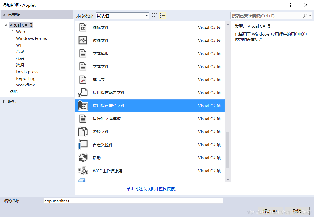Click the 取消 button
This screenshot has height=217, width=314.
[x=297, y=211]
